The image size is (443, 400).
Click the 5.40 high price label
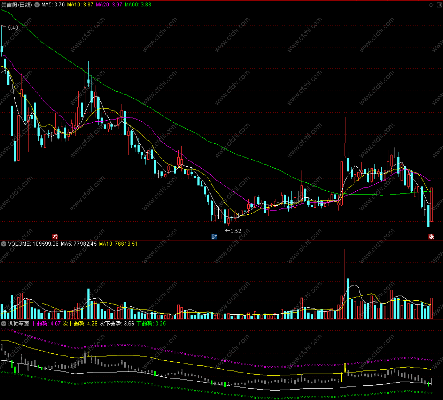pos(13,28)
